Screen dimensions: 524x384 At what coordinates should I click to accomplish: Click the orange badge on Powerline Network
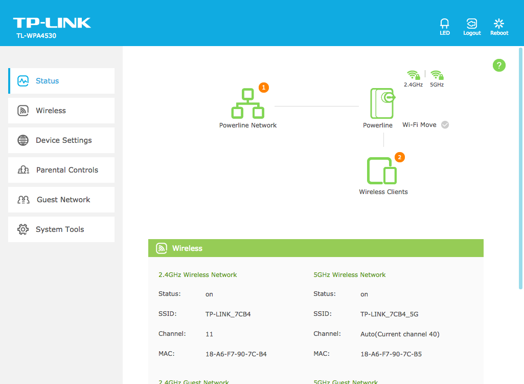(264, 88)
